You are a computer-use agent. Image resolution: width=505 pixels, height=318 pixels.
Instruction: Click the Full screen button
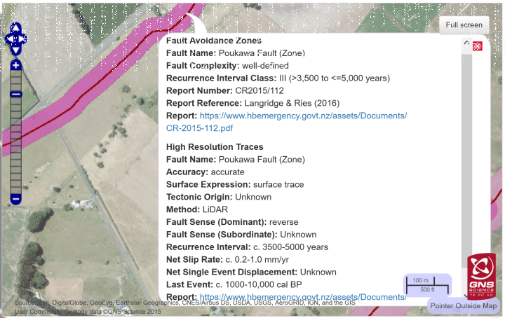[464, 25]
